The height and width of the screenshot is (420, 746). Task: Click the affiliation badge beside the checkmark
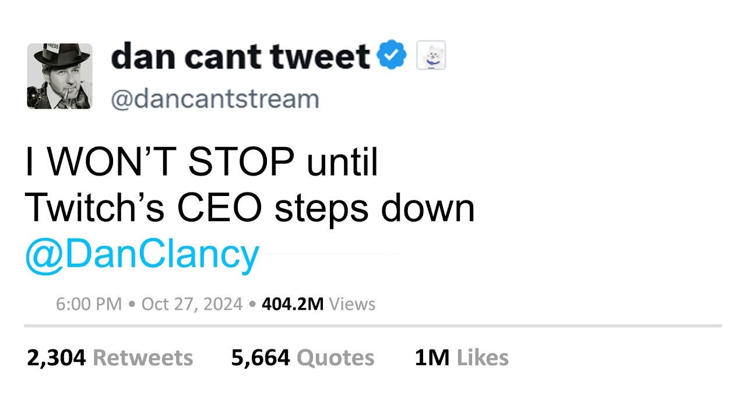(x=431, y=56)
